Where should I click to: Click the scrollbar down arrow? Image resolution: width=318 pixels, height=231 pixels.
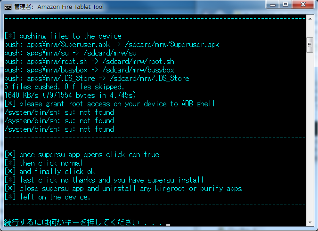click(310, 223)
